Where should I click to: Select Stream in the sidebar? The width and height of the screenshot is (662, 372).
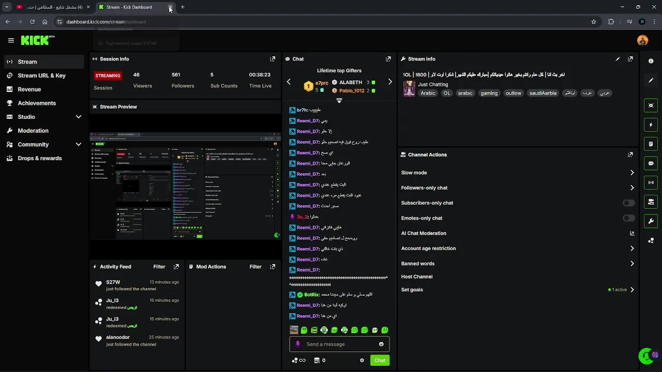[x=43, y=61]
